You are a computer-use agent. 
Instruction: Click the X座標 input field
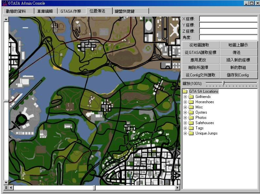228,19
